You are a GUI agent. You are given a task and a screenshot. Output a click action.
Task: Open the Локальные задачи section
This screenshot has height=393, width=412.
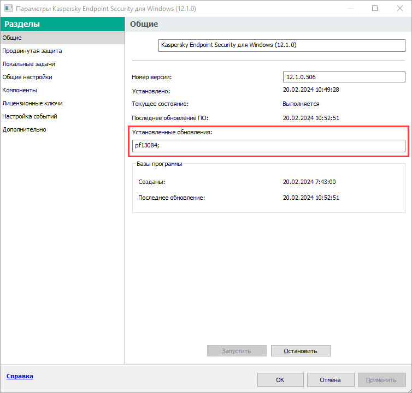(62, 64)
